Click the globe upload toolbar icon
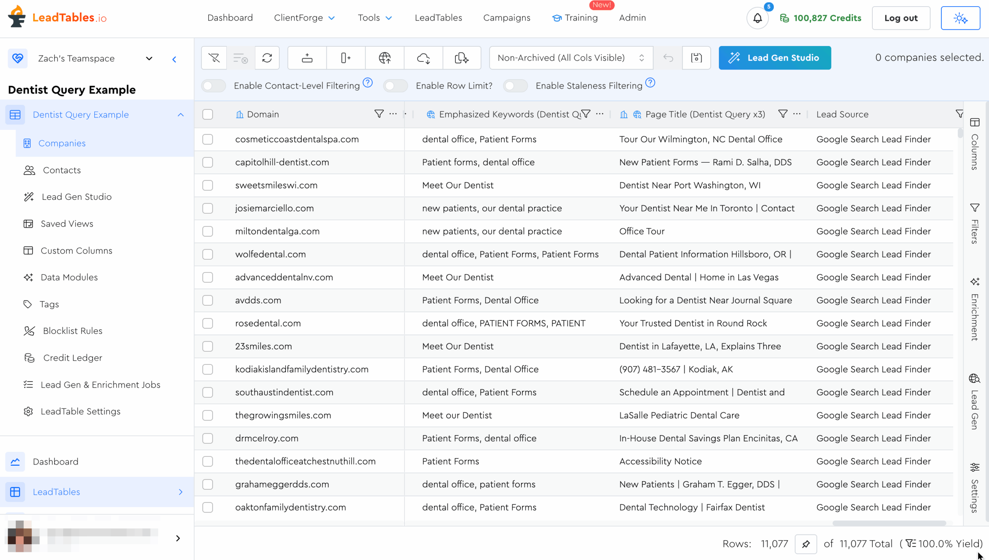This screenshot has height=560, width=989. click(384, 58)
